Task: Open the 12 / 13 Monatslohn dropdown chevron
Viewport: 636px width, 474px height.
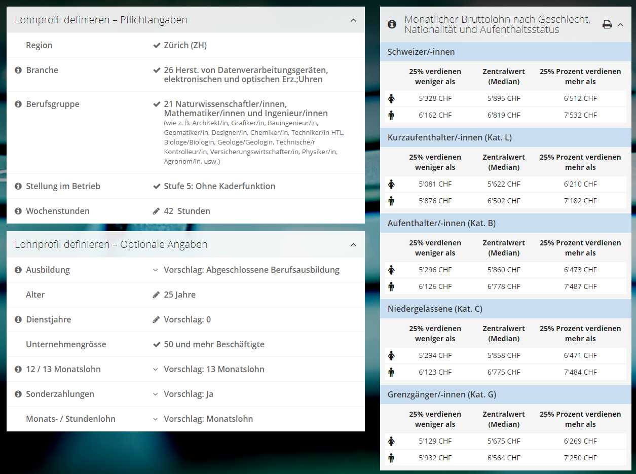Action: [x=156, y=369]
